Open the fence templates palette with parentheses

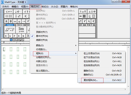(x=9, y=16)
